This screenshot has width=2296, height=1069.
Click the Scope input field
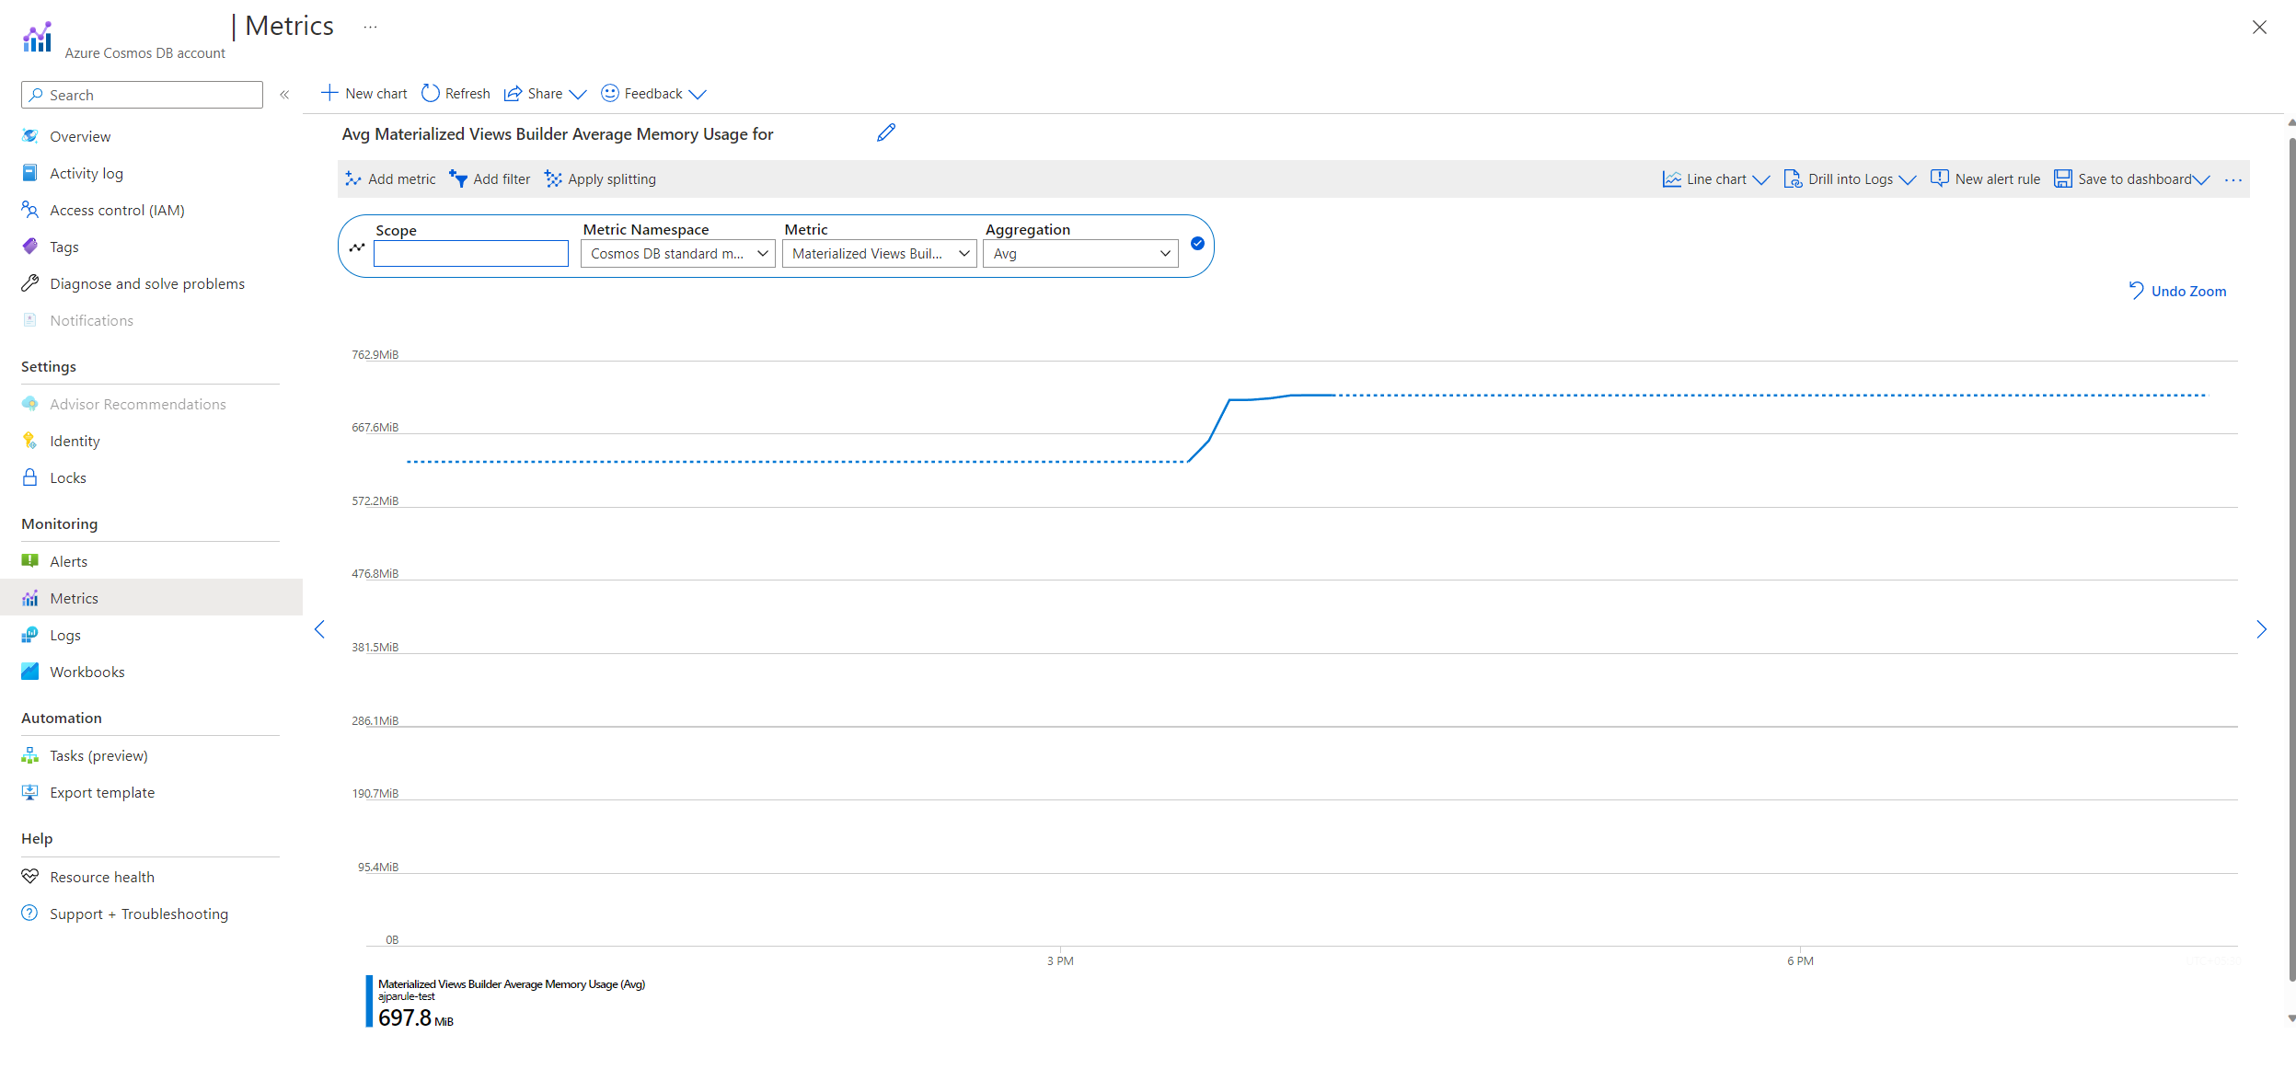click(470, 254)
